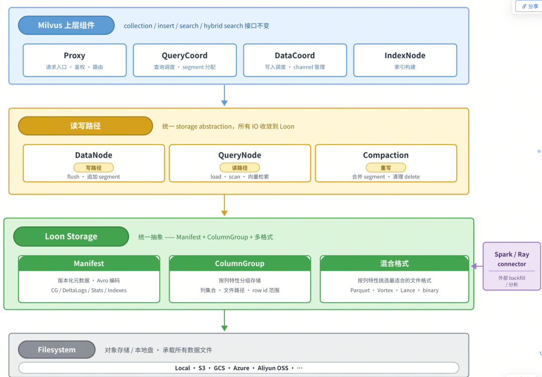Image resolution: width=542 pixels, height=377 pixels.
Task: Click text "按列特性分组存储"
Action: pyautogui.click(x=240, y=280)
